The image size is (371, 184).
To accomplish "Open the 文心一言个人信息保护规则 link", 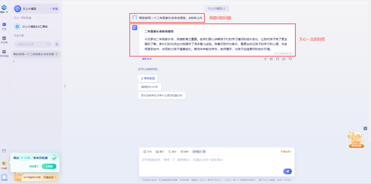I will [240, 180].
